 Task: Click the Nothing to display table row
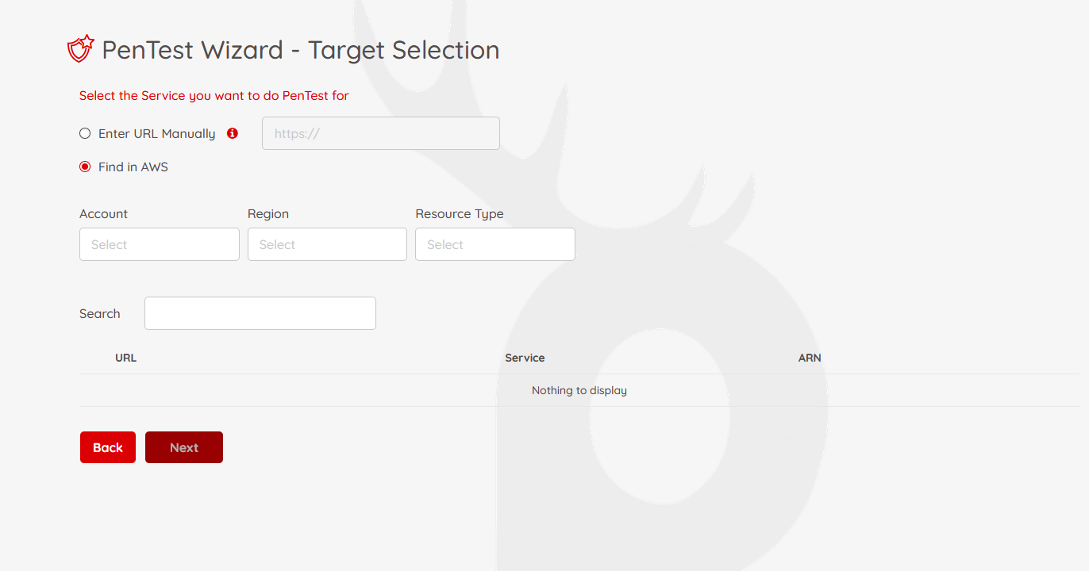[579, 390]
